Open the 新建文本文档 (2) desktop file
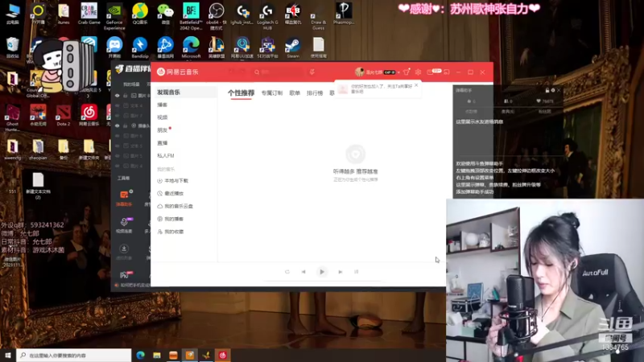The width and height of the screenshot is (644, 362). (38, 185)
